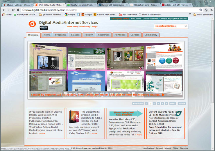Viewport: 215px width, 151px height.
Task: Click the Emergency Status link
Action: 120,19
